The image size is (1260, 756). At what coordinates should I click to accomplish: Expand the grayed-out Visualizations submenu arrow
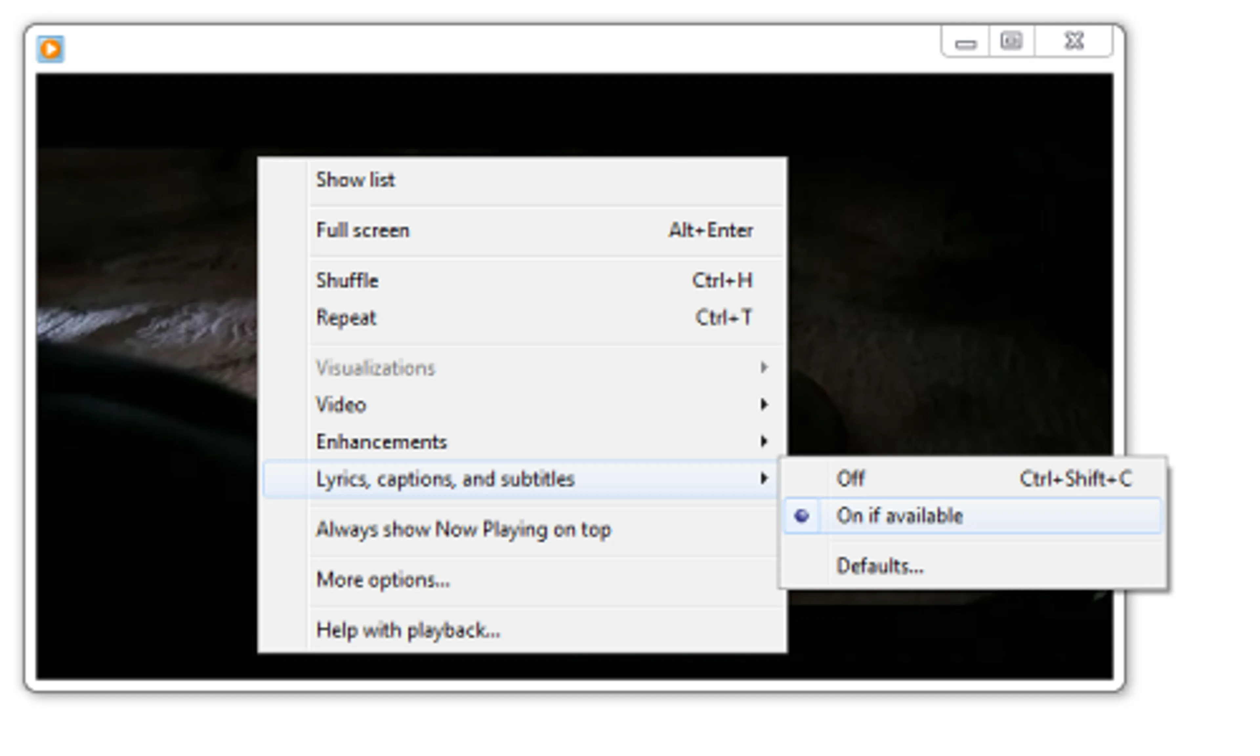coord(764,367)
